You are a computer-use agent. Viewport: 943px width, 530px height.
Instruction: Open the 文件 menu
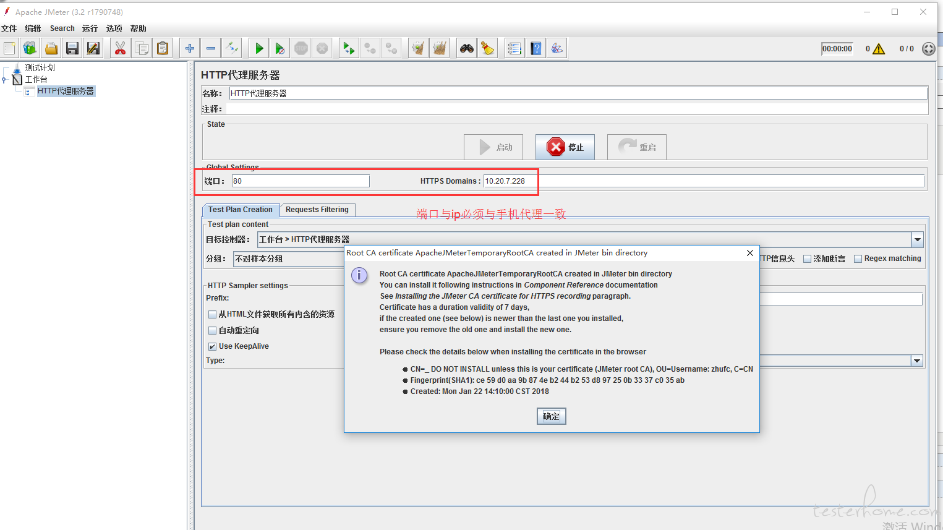(x=9, y=28)
